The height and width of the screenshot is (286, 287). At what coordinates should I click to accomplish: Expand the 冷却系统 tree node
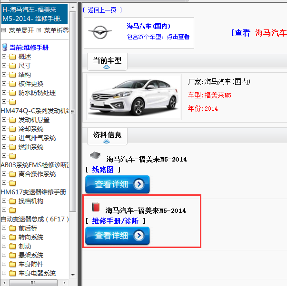point(4,129)
